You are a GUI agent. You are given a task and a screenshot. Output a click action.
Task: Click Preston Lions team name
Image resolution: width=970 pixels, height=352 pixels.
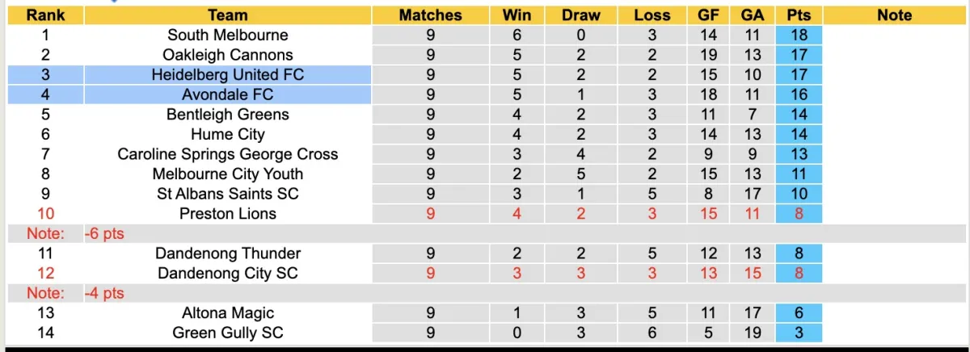coord(227,214)
